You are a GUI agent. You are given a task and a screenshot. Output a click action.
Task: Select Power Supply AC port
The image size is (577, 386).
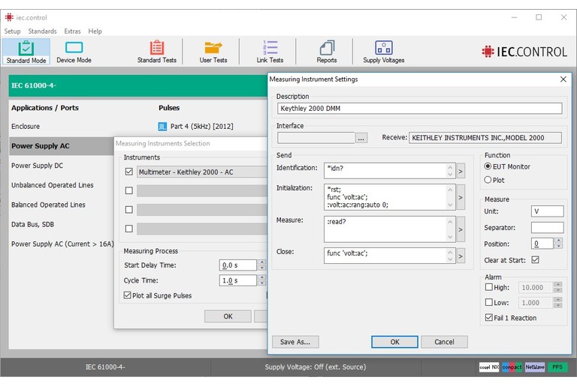tap(61, 146)
